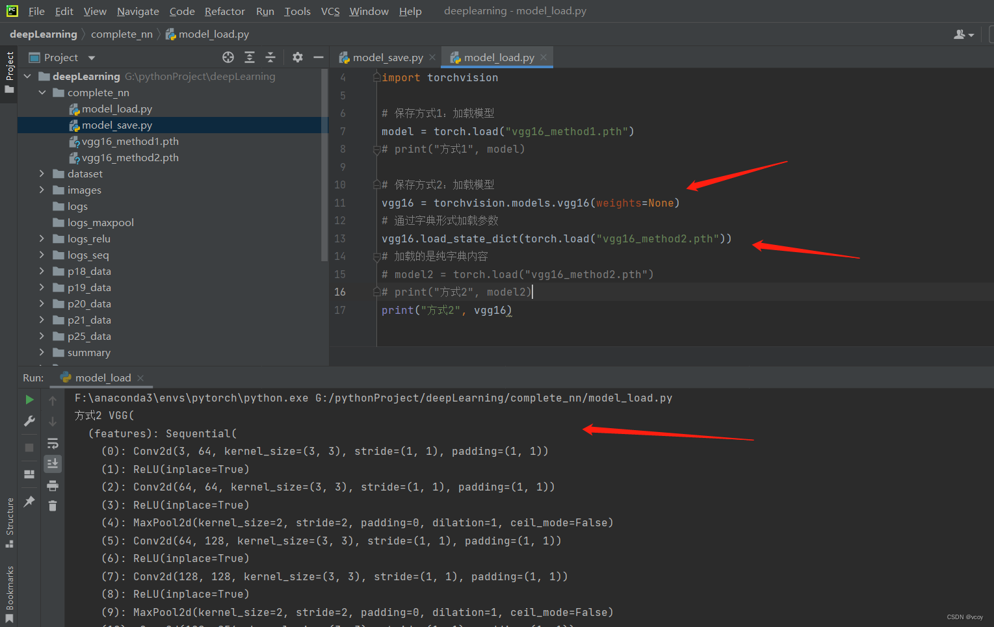Hide the Project tool window
Image resolution: width=994 pixels, height=627 pixels.
click(319, 57)
